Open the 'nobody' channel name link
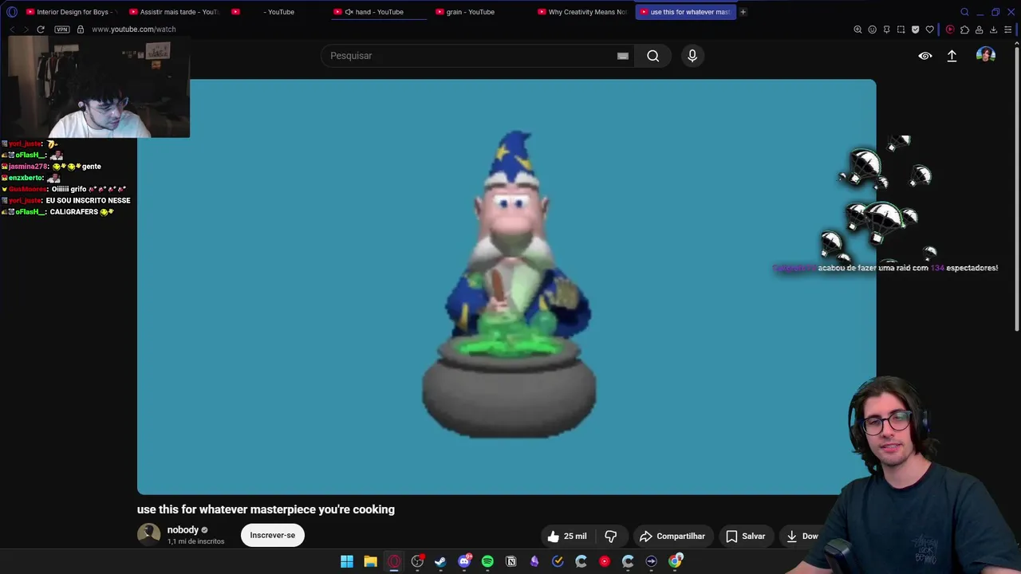 coord(183,530)
